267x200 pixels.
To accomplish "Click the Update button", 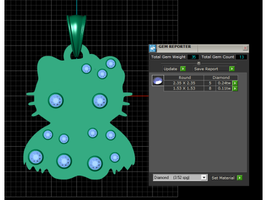I will 170,69.
